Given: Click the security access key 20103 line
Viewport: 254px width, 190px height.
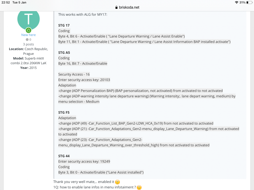Looking at the screenshot, I should pyautogui.click(x=84, y=80).
